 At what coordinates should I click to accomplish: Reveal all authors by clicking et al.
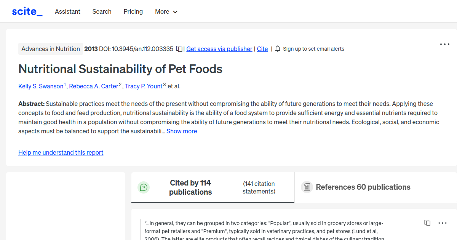pos(174,86)
